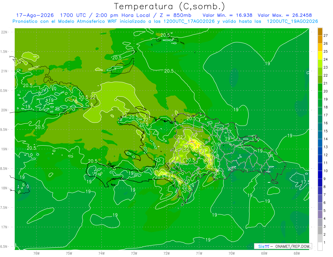Click validity stamp "1200UTC_19AGO2026"
The height and width of the screenshot is (257, 333).
(x=292, y=21)
